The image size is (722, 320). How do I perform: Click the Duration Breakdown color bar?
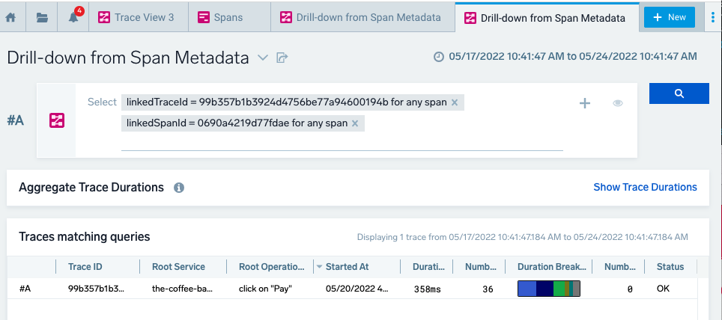(x=549, y=289)
